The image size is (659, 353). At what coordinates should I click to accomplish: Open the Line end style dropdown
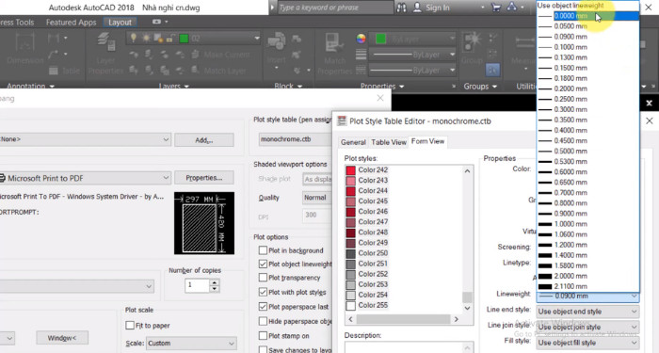(587, 312)
